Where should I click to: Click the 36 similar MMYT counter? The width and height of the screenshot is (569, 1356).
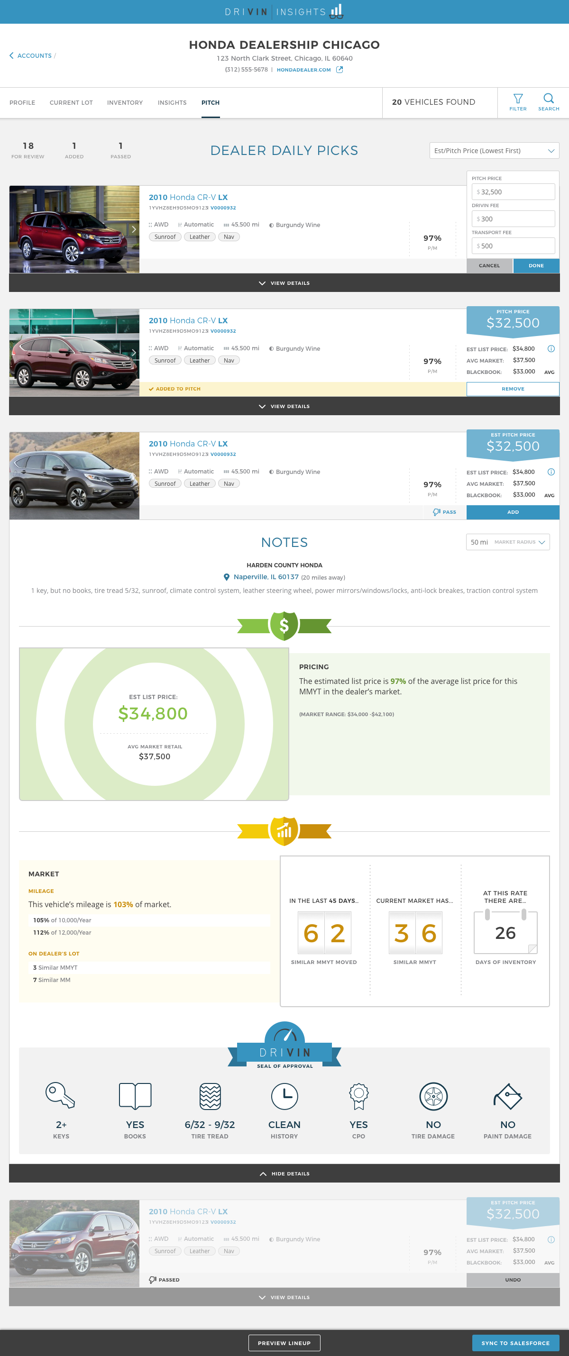click(415, 933)
